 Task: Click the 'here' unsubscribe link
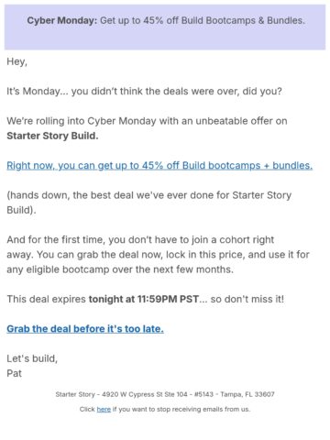pyautogui.click(x=104, y=409)
